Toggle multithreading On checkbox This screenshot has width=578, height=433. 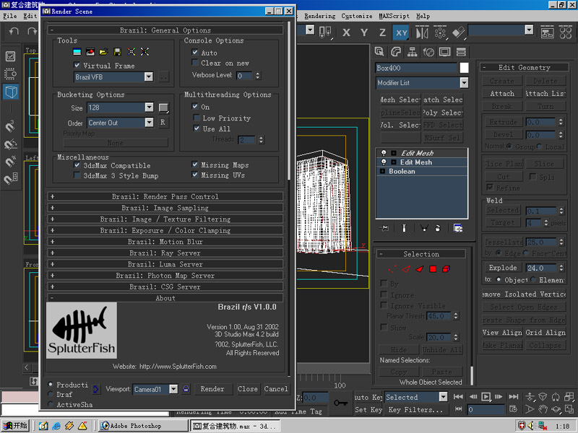(x=195, y=106)
